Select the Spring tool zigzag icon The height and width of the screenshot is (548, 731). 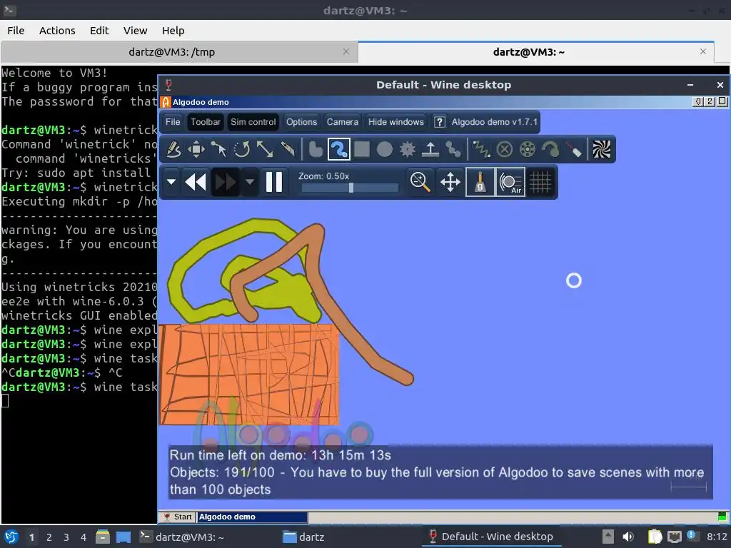[x=482, y=150]
